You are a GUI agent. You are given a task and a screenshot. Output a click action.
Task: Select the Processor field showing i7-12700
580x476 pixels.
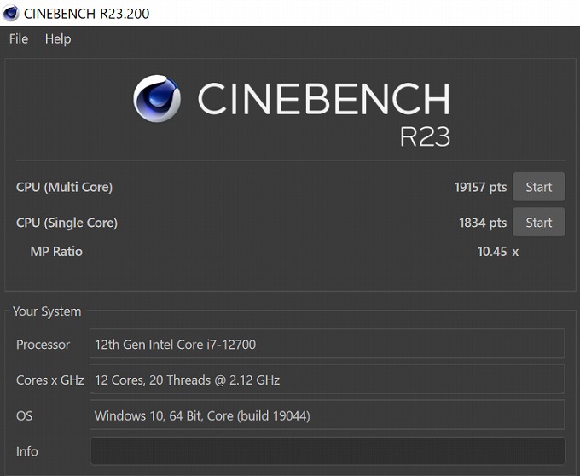click(328, 345)
